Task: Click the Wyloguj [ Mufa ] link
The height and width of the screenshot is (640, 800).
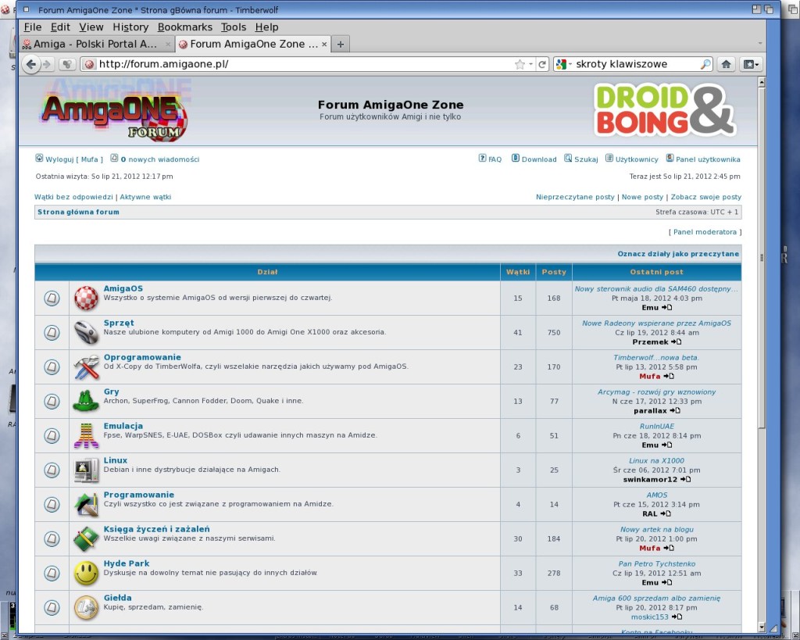Action: click(74, 159)
